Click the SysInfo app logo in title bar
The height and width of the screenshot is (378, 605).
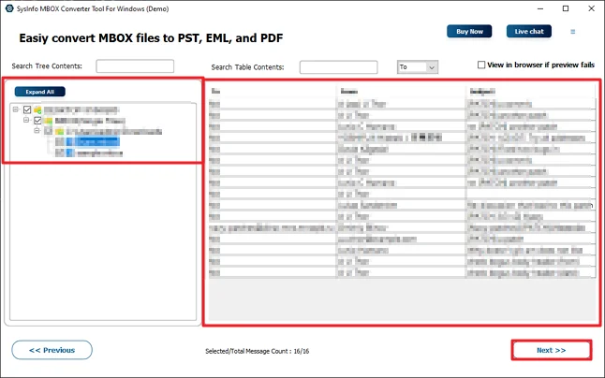(8, 8)
